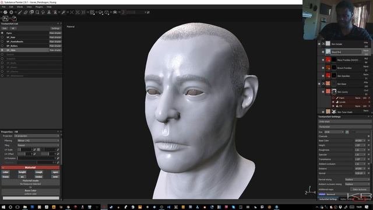Viewport: 373px width, 210px height.
Task: Open the Plugins menu
Action: click(x=39, y=7)
